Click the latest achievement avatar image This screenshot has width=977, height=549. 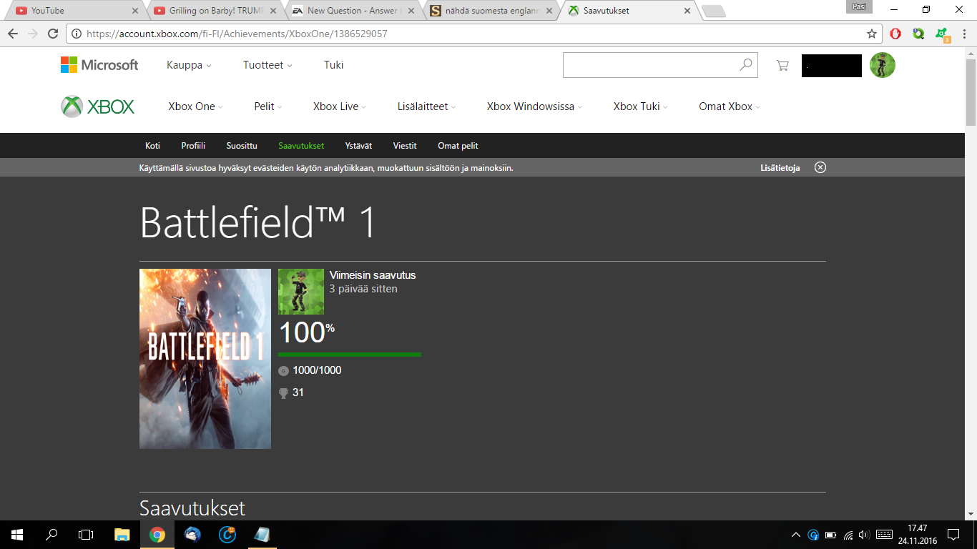tap(301, 292)
